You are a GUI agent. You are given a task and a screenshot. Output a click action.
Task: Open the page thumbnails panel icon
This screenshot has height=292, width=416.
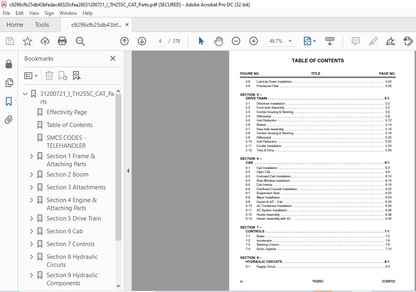9,83
